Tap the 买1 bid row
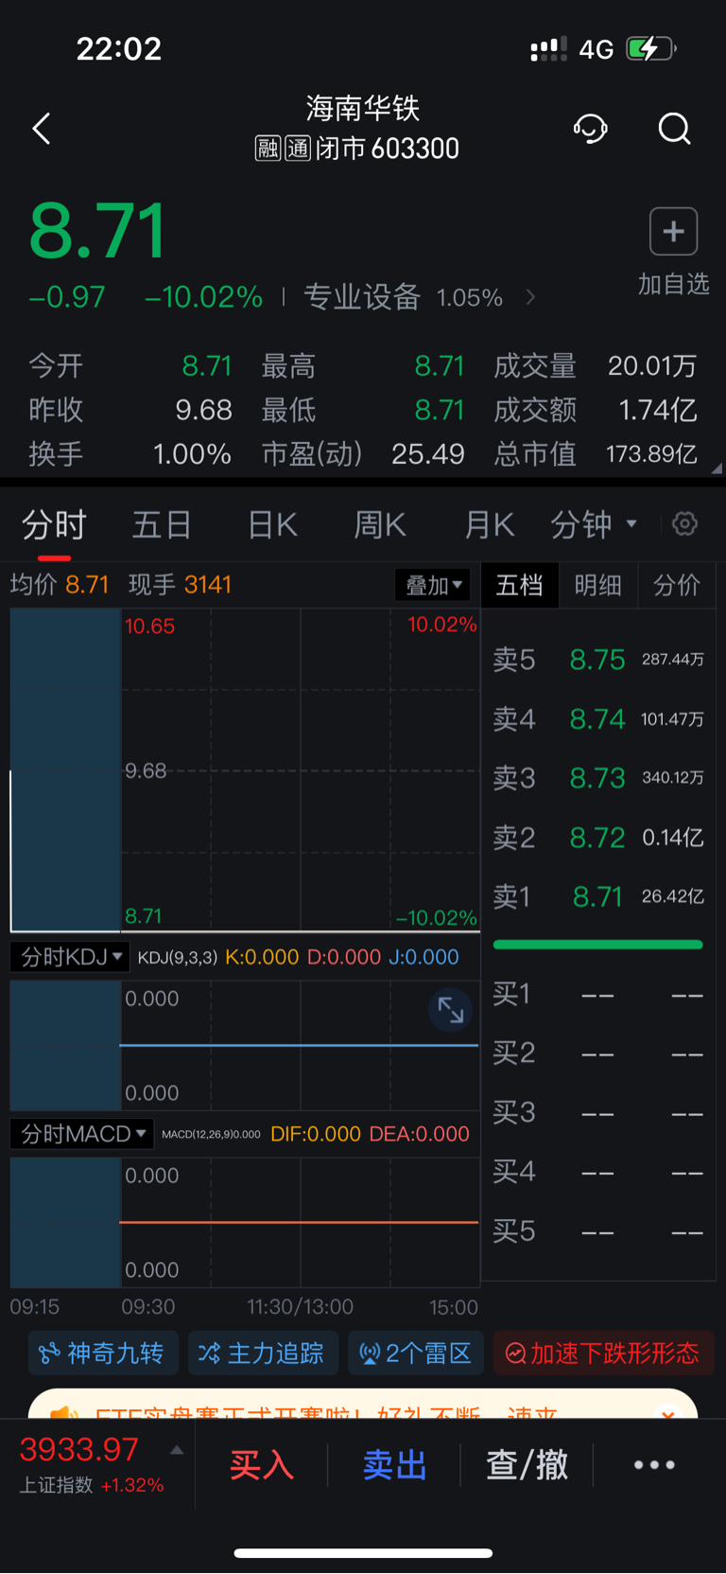The image size is (726, 1574). coord(598,995)
